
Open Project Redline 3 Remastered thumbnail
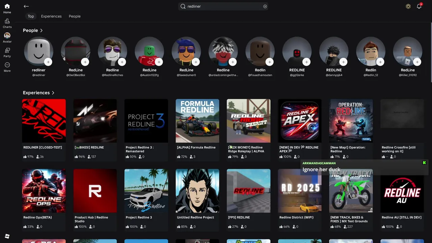(x=146, y=121)
